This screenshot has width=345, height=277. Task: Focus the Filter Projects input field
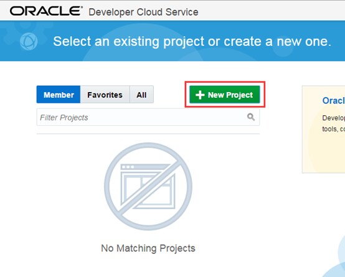(148, 117)
